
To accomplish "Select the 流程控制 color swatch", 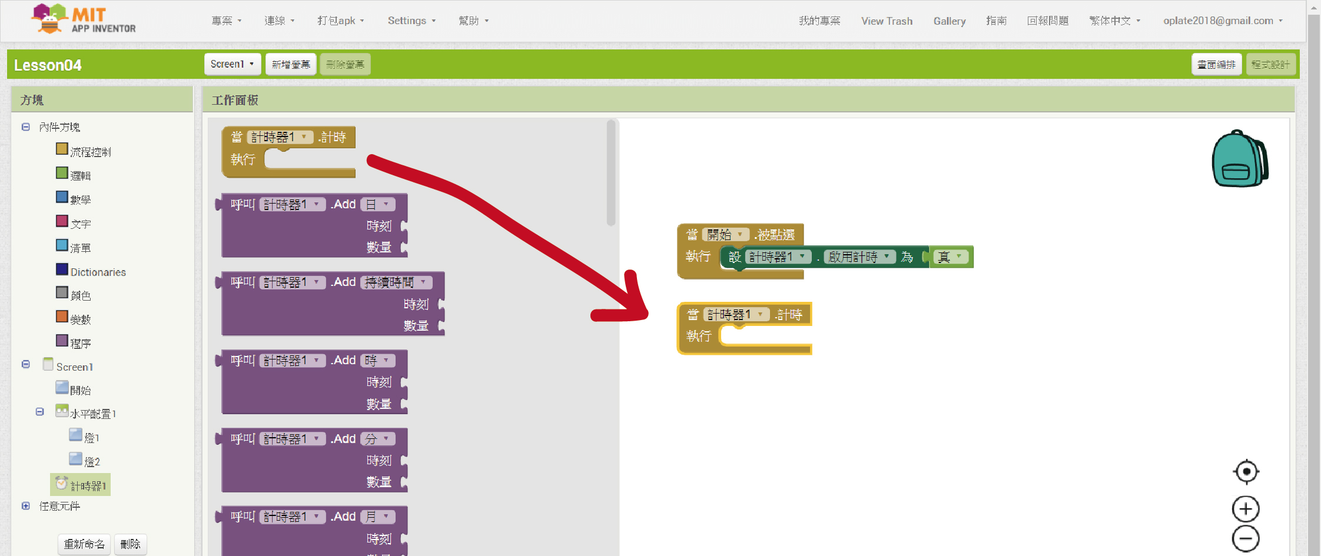I will click(x=62, y=149).
